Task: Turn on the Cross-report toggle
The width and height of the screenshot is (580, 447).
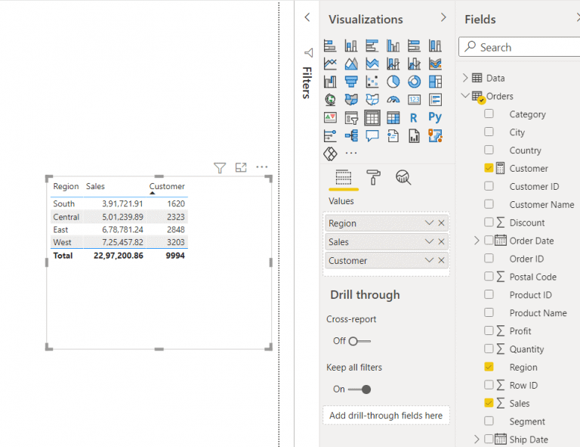Action: pos(359,341)
